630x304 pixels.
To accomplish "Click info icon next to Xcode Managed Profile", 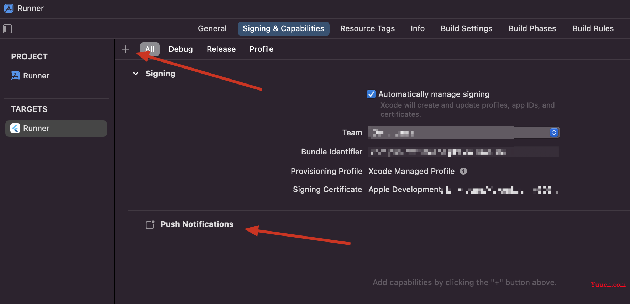I will click(x=463, y=171).
